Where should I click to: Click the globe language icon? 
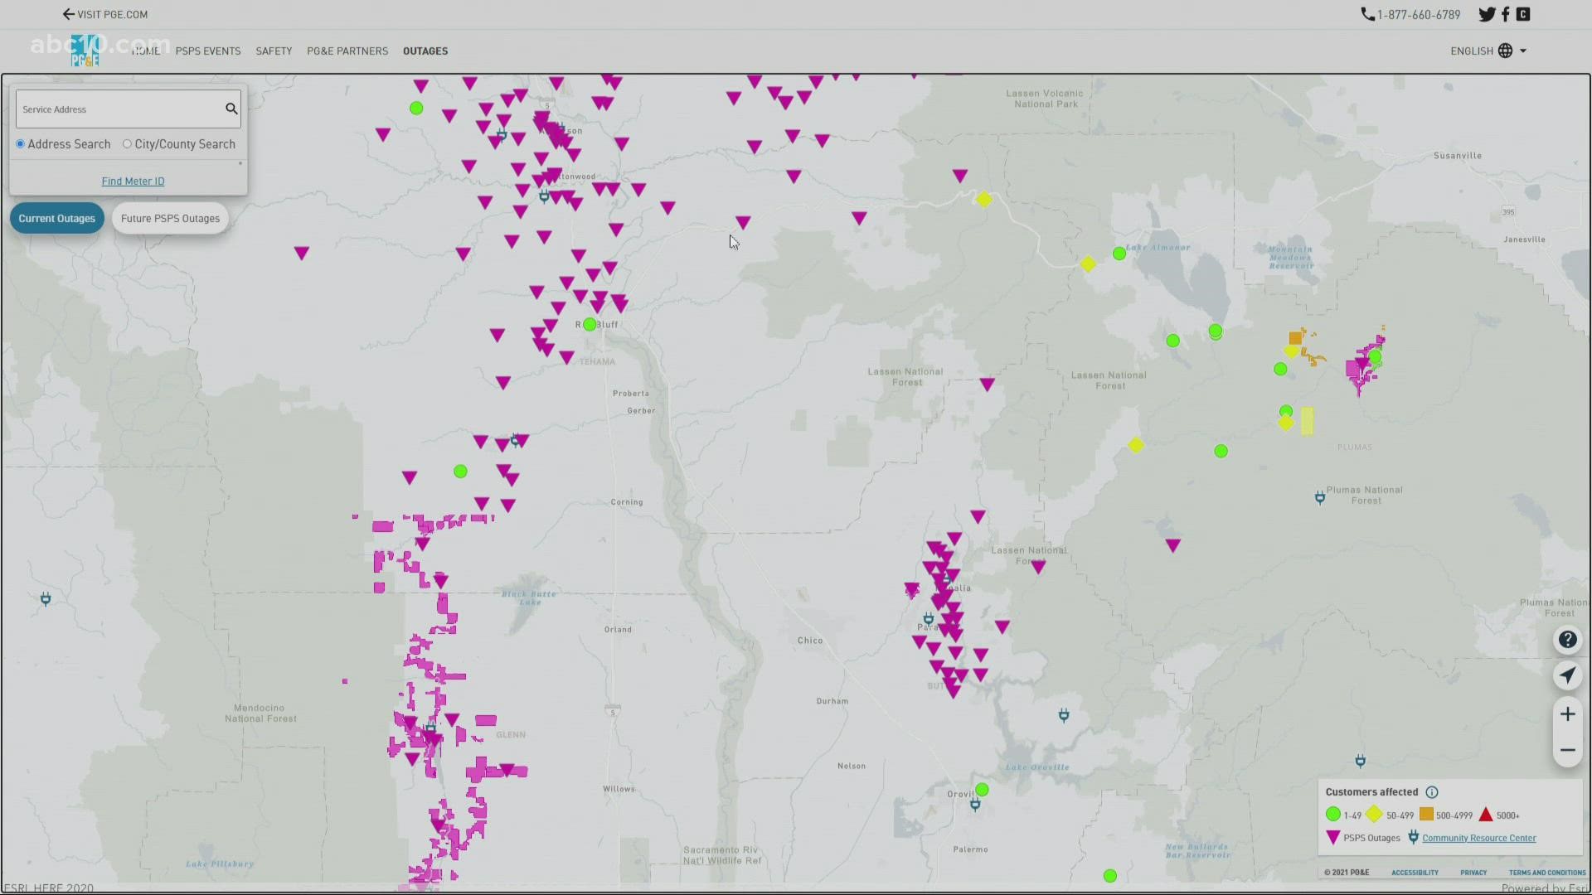coord(1505,51)
